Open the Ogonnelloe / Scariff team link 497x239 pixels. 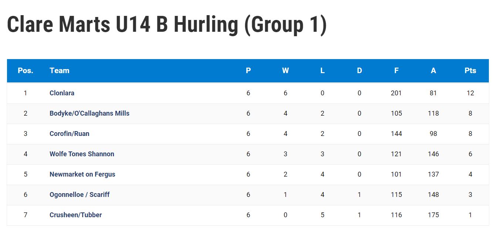pos(80,195)
